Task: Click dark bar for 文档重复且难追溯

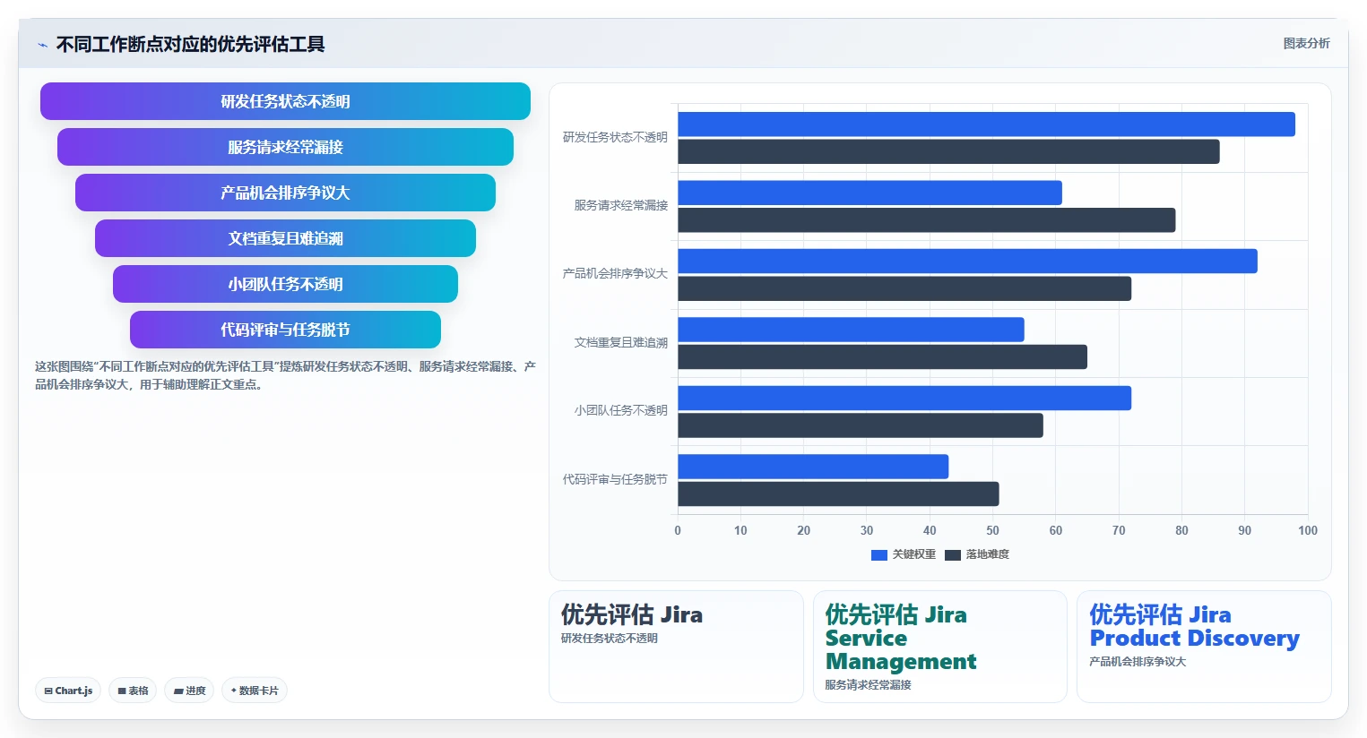Action: point(882,357)
